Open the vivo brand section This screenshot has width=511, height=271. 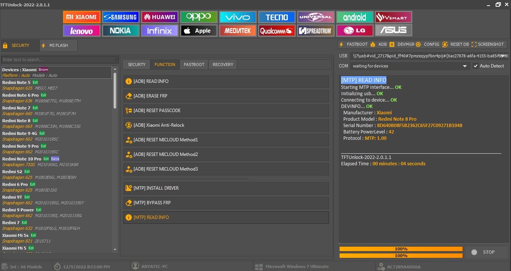coord(238,17)
